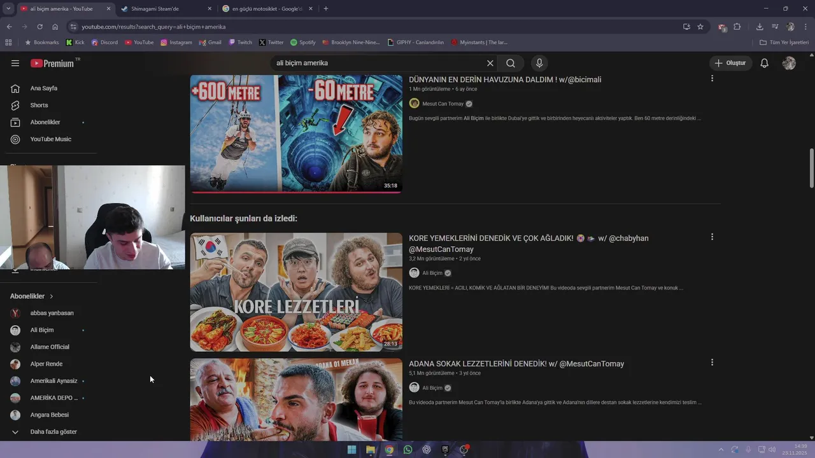Open the Mesut Can Tomay channel link
Image resolution: width=815 pixels, height=458 pixels.
[x=443, y=104]
